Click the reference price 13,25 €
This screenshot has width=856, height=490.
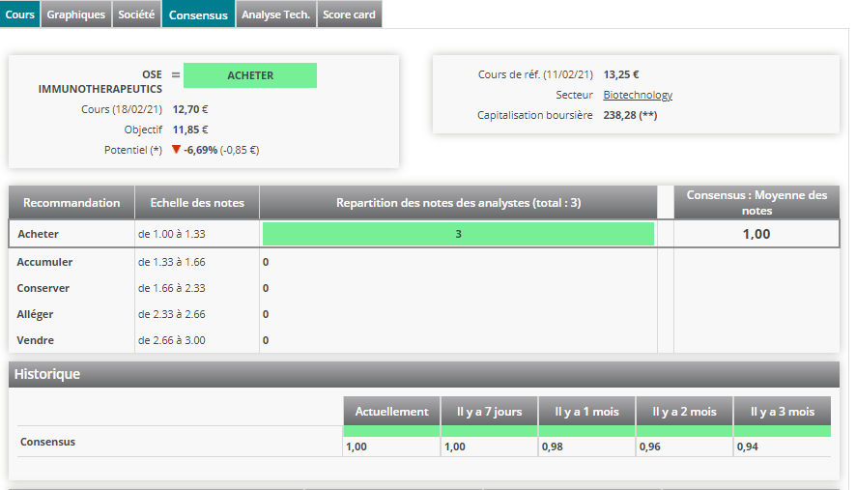coord(620,74)
